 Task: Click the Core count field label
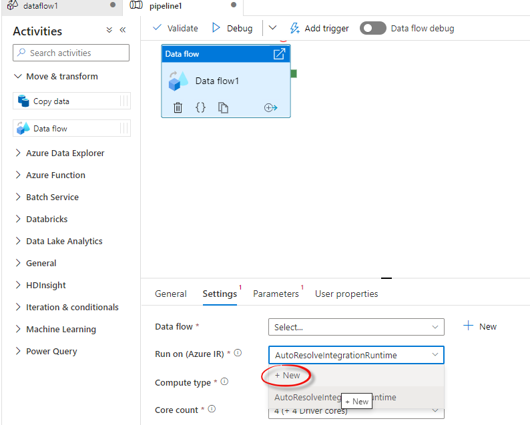pyautogui.click(x=176, y=410)
